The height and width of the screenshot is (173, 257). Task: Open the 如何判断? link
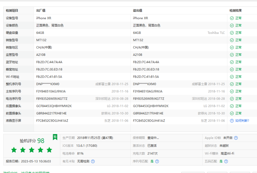click(242, 121)
